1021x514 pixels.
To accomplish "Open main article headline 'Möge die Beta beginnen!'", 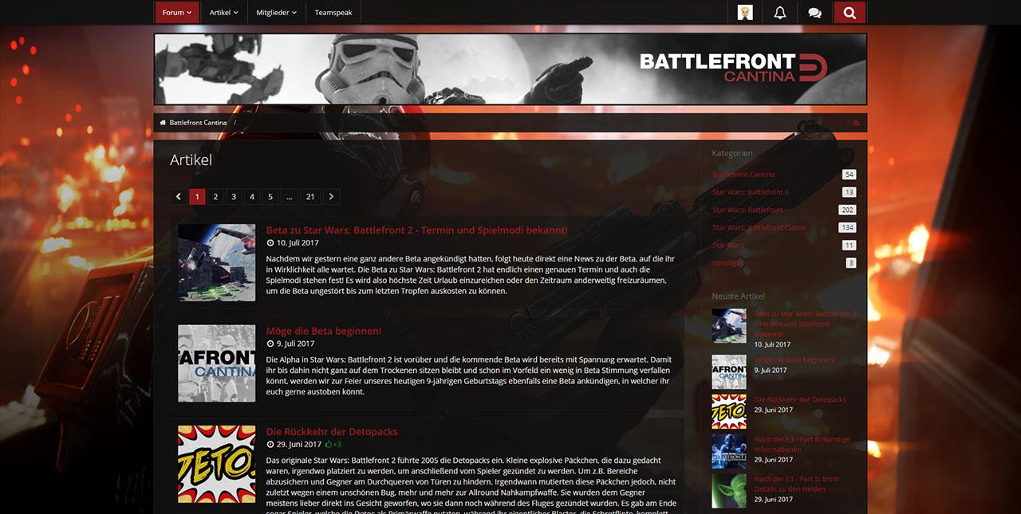I will click(324, 331).
